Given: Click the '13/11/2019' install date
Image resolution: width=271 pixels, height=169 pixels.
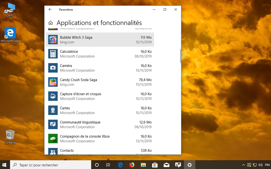Looking at the screenshot, I should [x=144, y=141].
